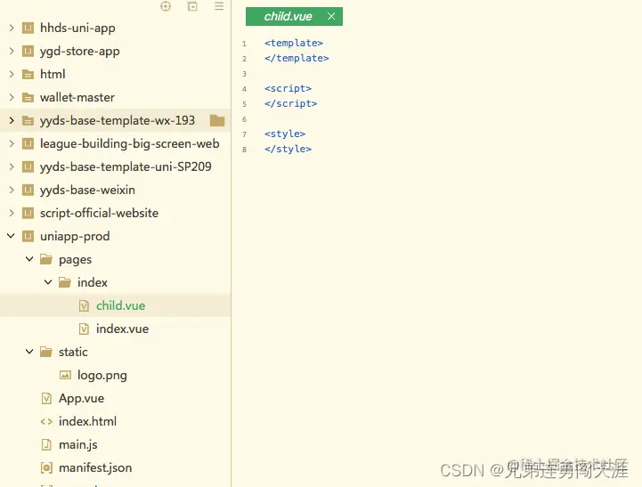Select yyds-base-template-uni-SP209 in the tree
This screenshot has width=642, height=487.
point(126,166)
